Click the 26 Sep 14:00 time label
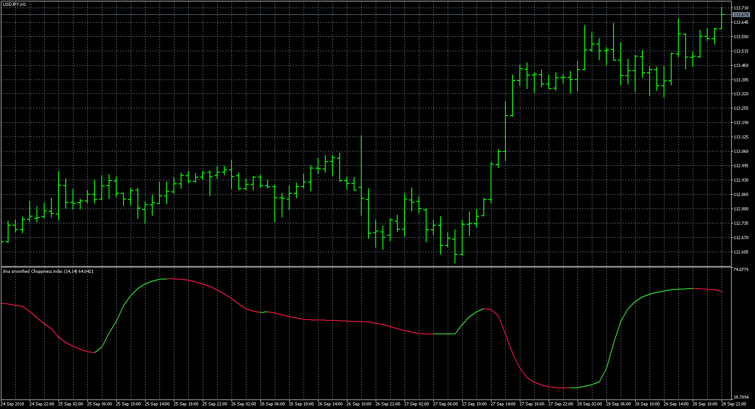This screenshot has width=755, height=409. [x=330, y=404]
